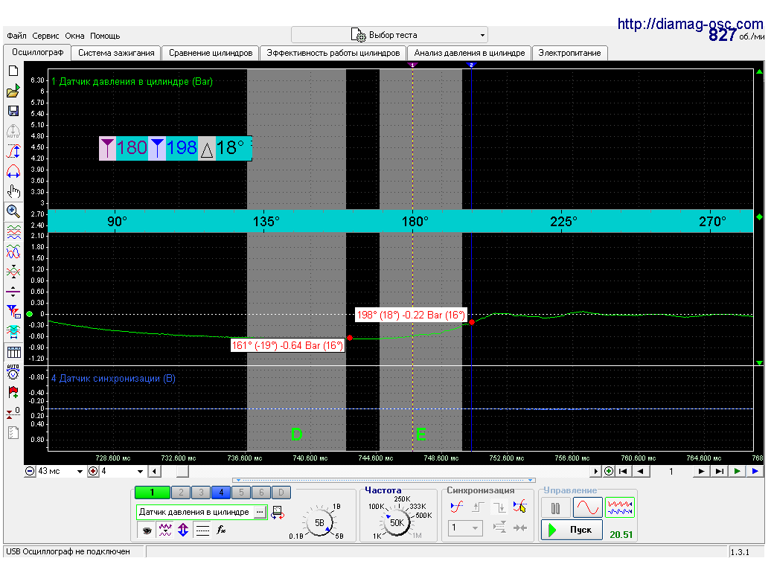Open the Окна menu
The height and width of the screenshot is (561, 774).
tap(74, 36)
